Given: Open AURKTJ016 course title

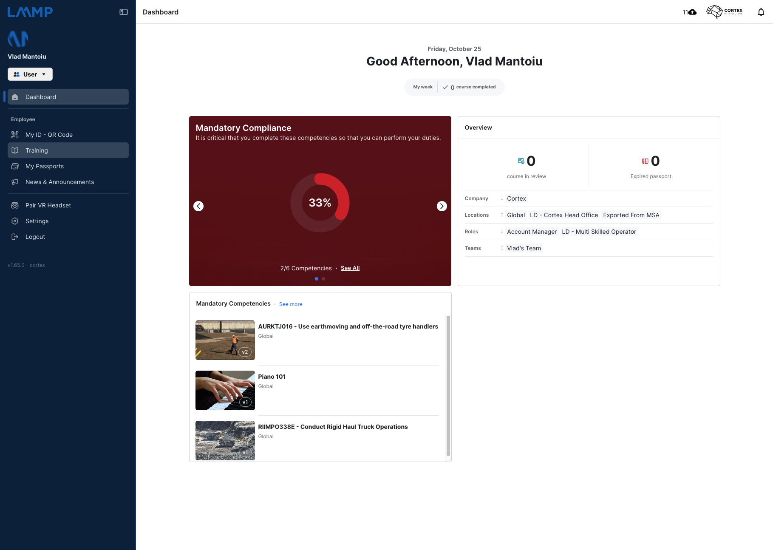Looking at the screenshot, I should (348, 326).
